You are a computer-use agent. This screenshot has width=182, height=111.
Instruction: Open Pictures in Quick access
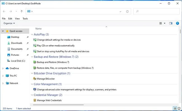coord(15,55)
